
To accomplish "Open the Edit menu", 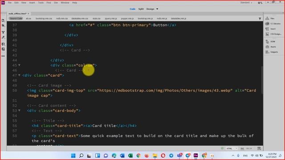I will click(16, 3).
